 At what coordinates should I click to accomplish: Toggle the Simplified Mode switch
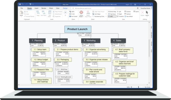point(138,8)
